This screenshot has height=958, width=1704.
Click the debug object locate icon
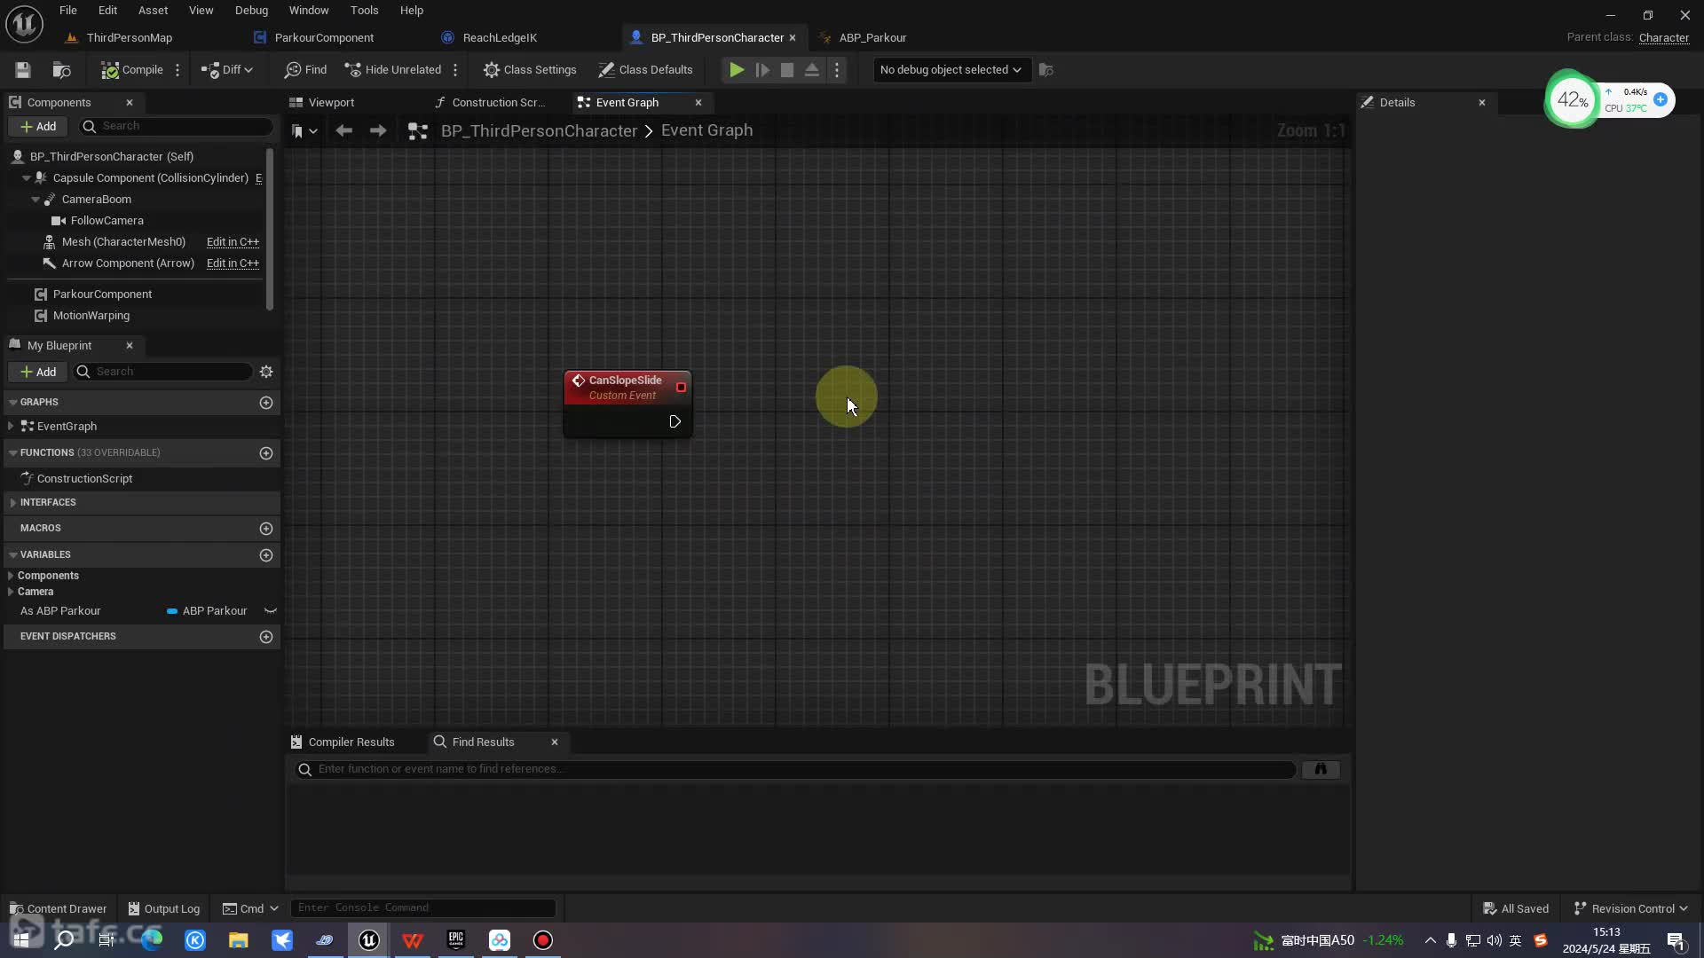click(x=1046, y=70)
